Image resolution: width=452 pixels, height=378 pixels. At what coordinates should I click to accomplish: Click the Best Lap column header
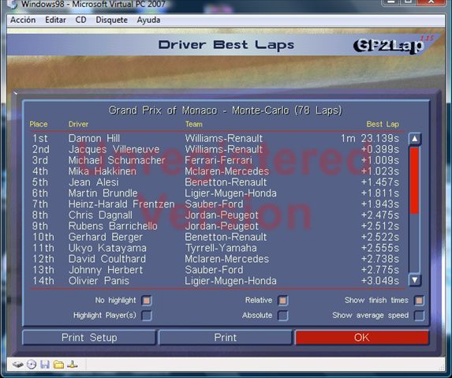[x=383, y=124]
